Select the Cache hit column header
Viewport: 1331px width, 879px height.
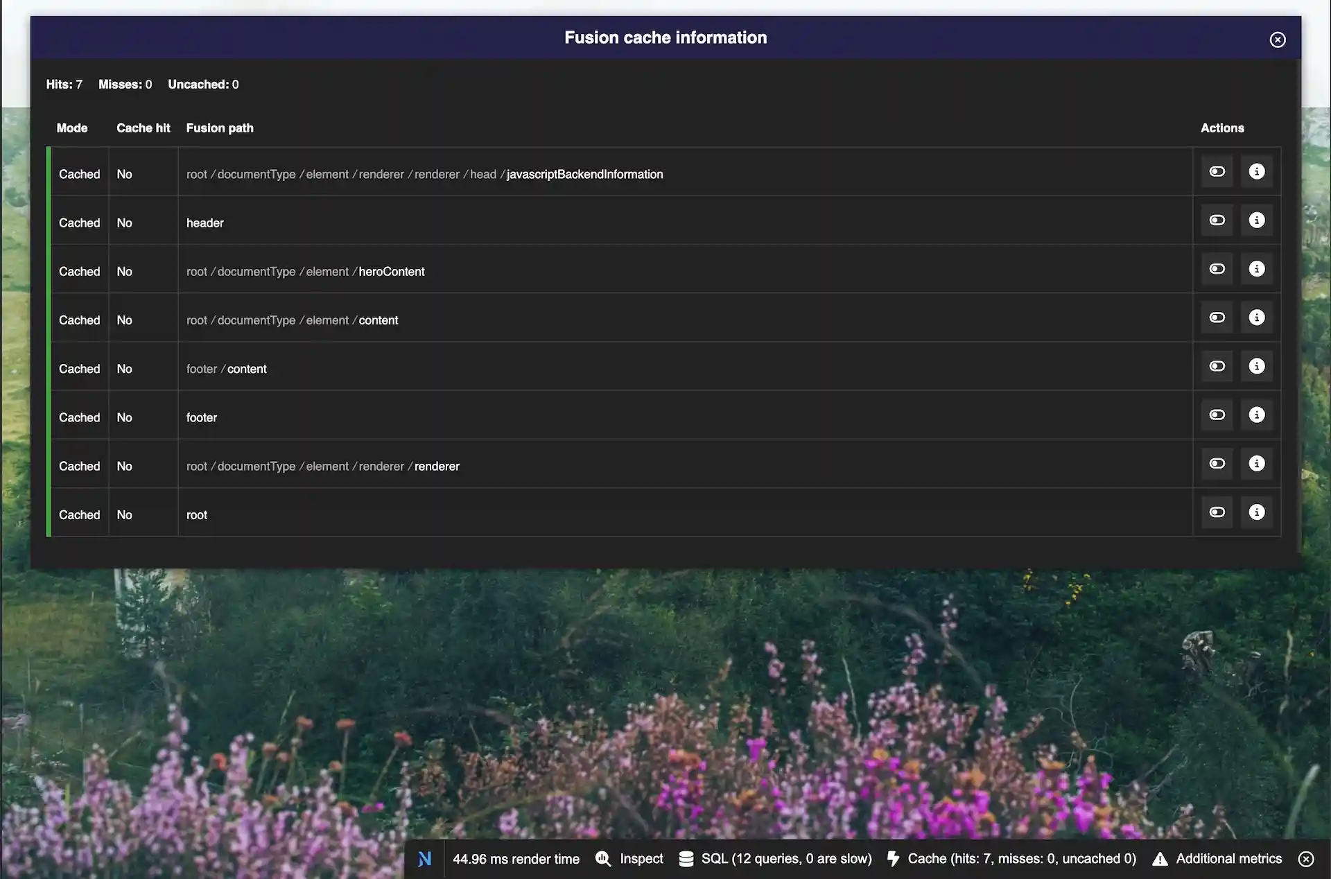click(143, 128)
